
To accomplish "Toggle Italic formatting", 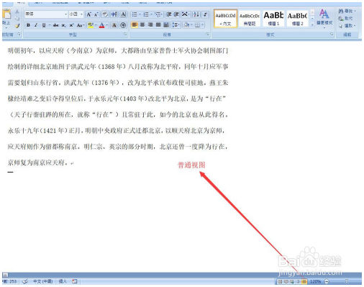I will click(36, 25).
